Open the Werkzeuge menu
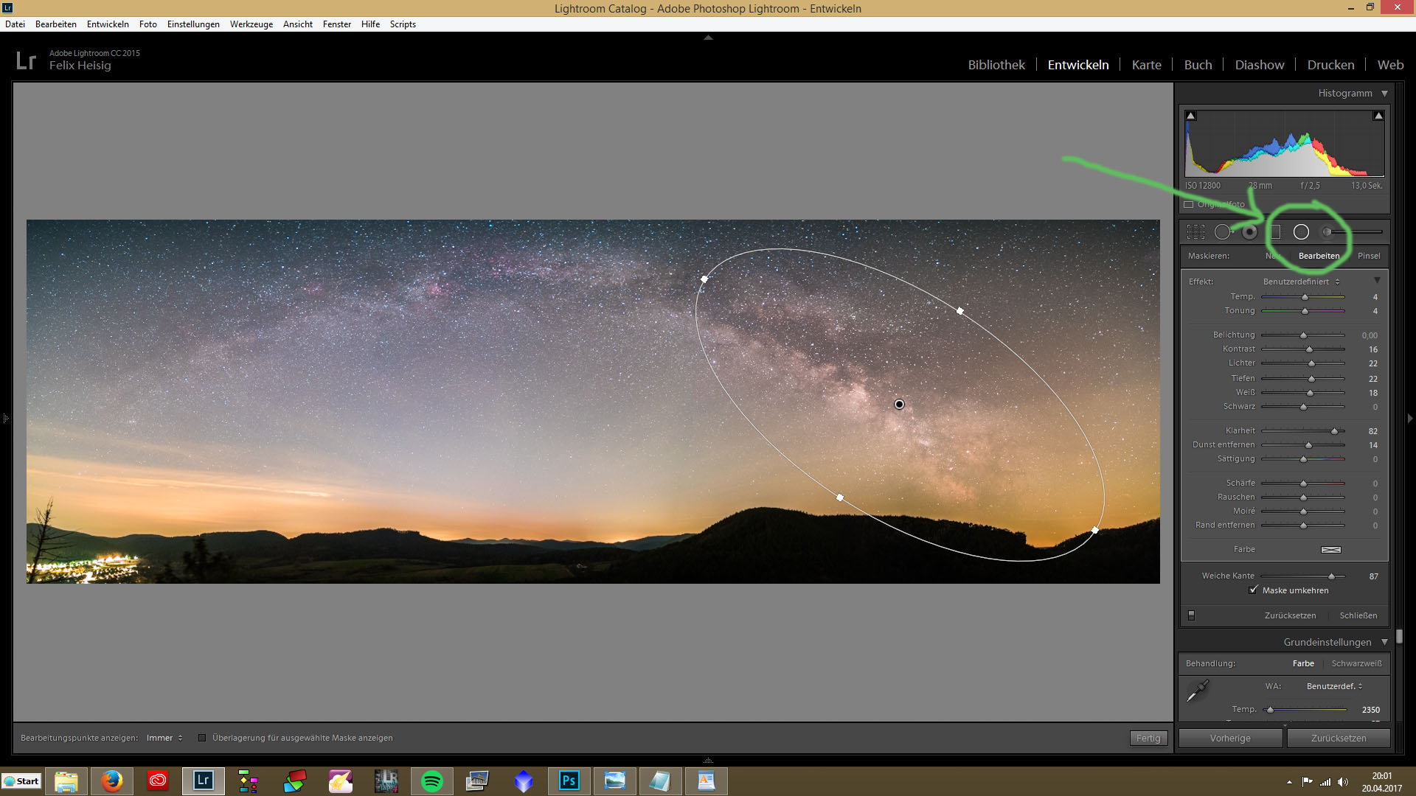Viewport: 1416px width, 796px height. point(251,24)
